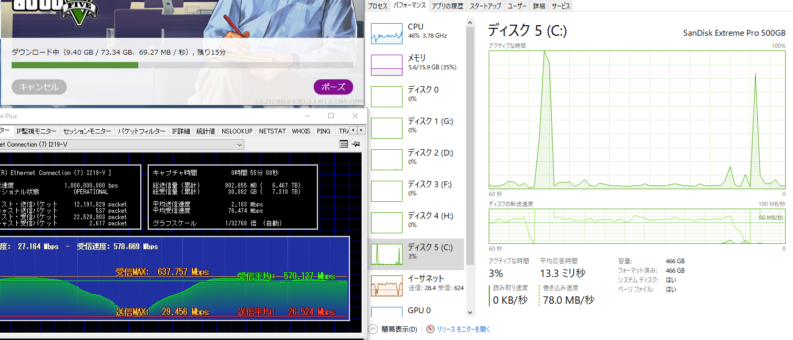Viewport: 793px width, 340px height.
Task: Select ディスク 3 (F:) in the list
Action: 416,190
